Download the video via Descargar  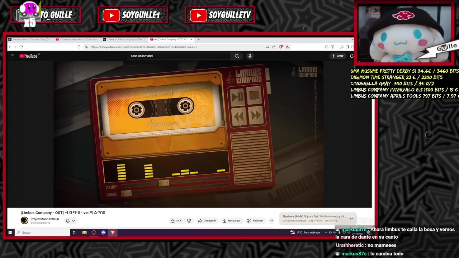(232, 221)
